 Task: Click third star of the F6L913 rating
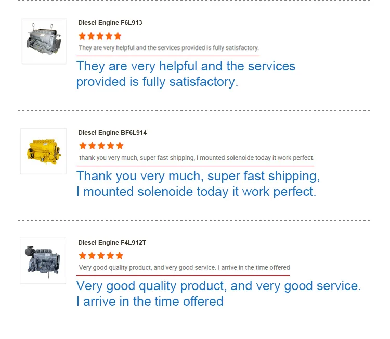[100, 36]
